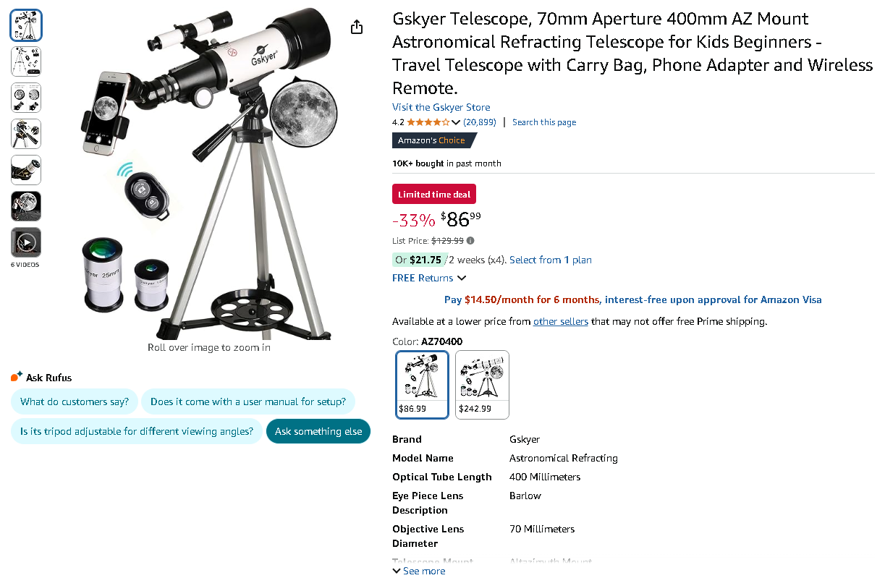
Task: Ask Rufus about the setup user manual
Action: point(248,401)
